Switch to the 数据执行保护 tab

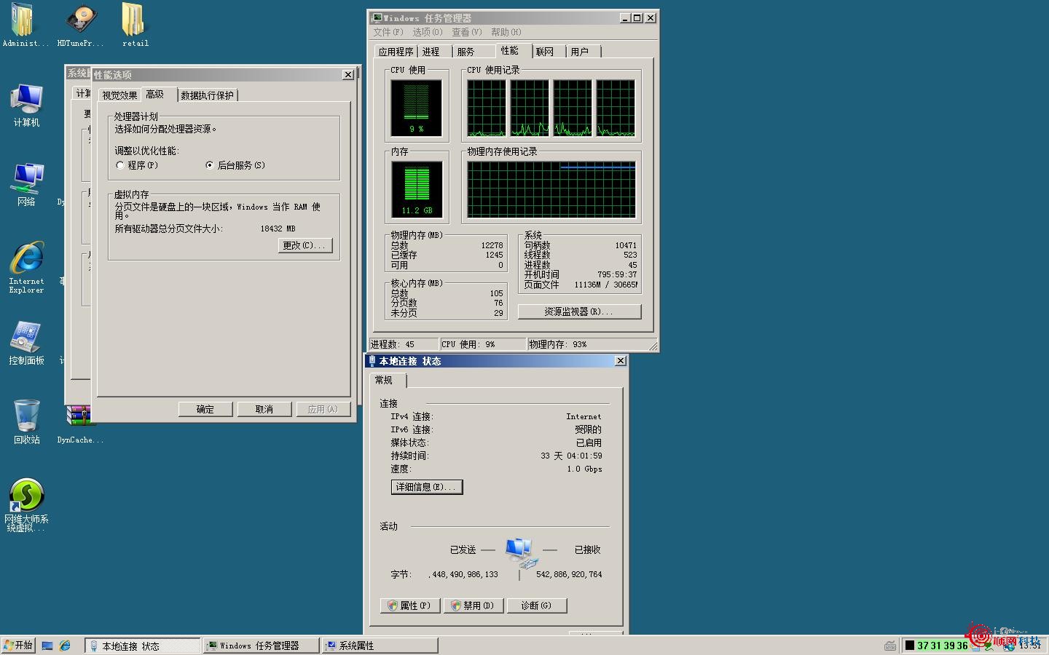[x=208, y=95]
